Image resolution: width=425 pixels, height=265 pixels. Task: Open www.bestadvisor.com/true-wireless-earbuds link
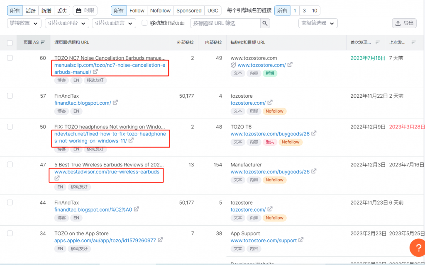(107, 172)
